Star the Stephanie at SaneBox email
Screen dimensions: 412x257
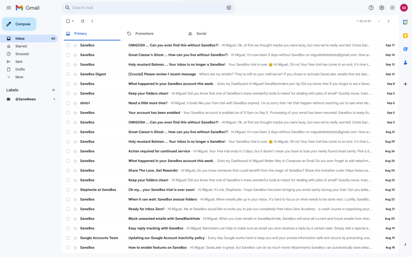[x=75, y=190]
